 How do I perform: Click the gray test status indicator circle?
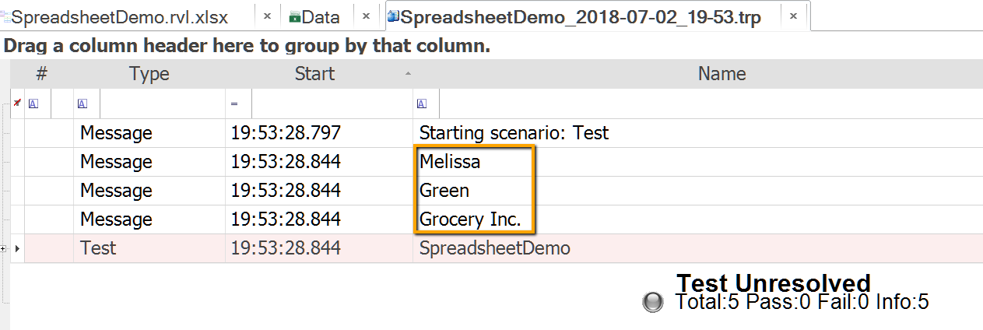(x=654, y=302)
